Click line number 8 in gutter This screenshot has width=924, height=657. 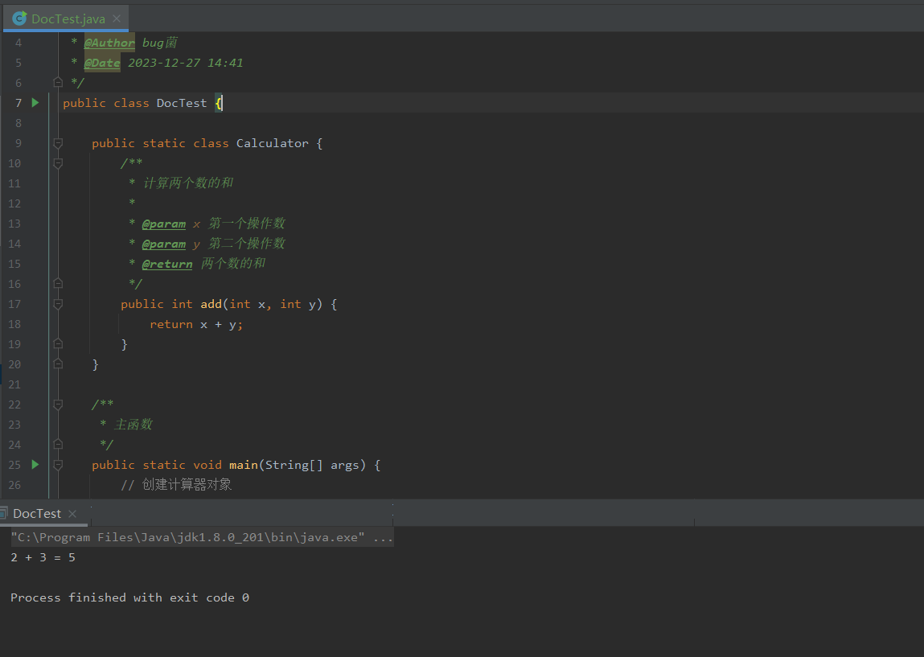[18, 123]
